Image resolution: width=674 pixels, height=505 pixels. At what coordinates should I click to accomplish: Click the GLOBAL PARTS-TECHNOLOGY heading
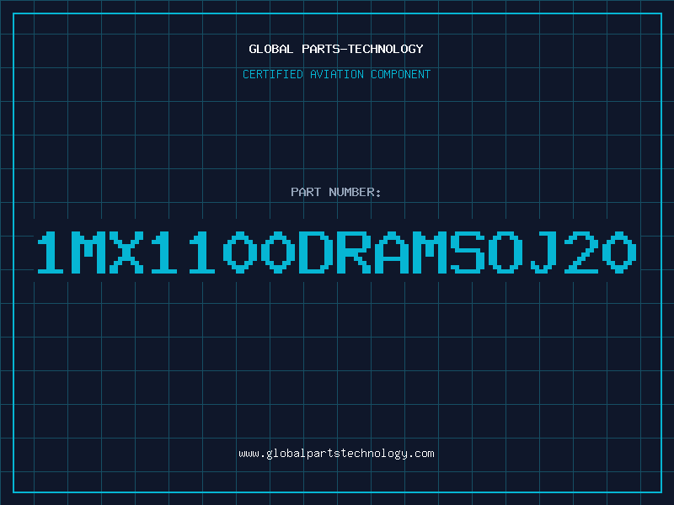(336, 49)
